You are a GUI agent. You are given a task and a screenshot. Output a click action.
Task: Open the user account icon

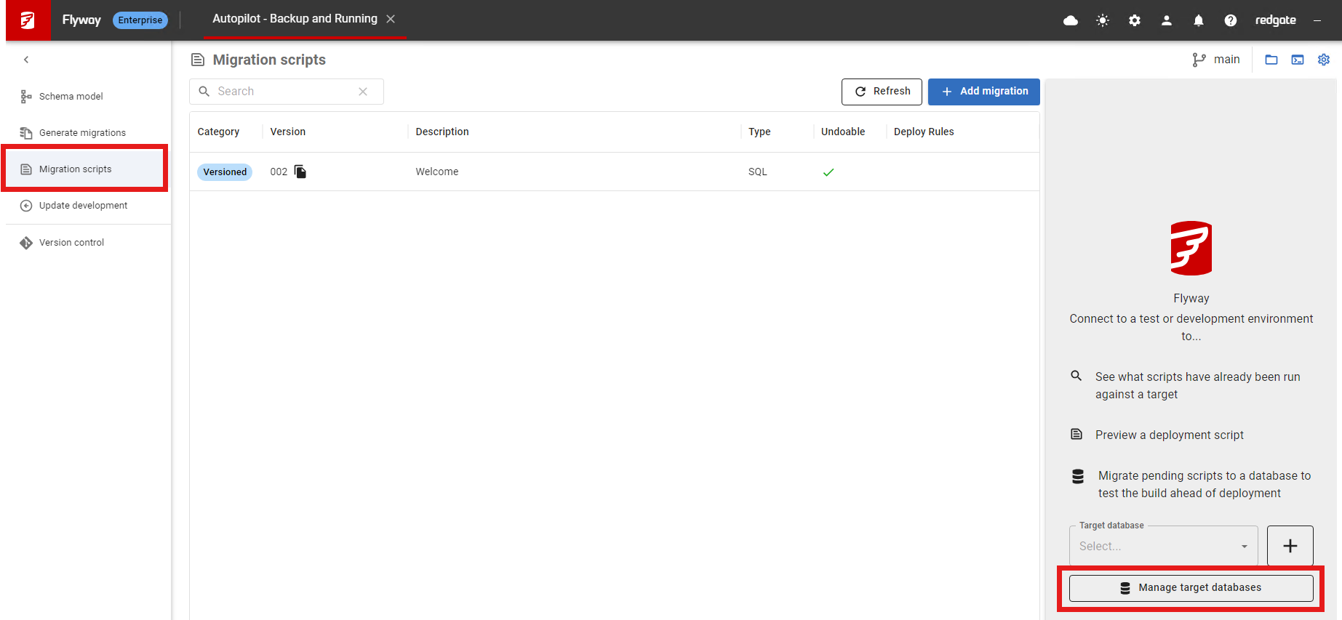[x=1166, y=20]
